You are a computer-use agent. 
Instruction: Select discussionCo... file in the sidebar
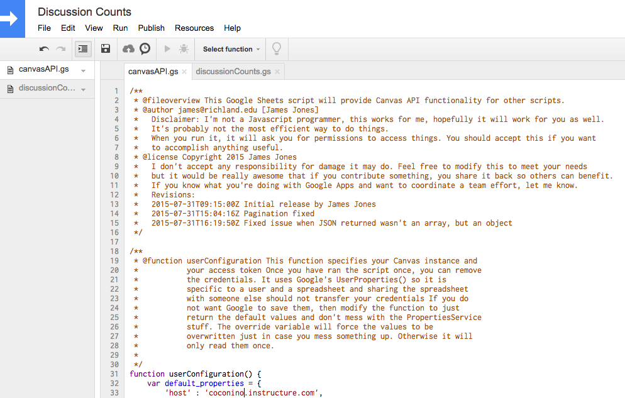pos(47,88)
